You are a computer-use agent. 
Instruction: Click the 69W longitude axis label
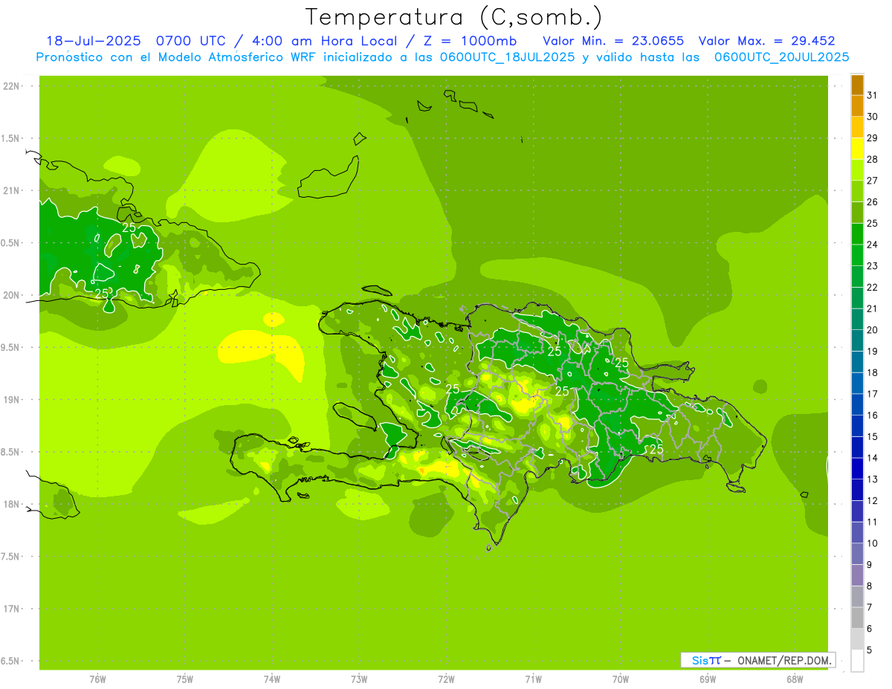click(x=707, y=679)
